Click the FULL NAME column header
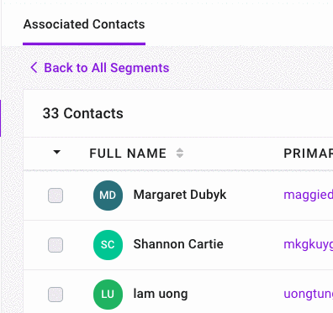 tap(128, 154)
